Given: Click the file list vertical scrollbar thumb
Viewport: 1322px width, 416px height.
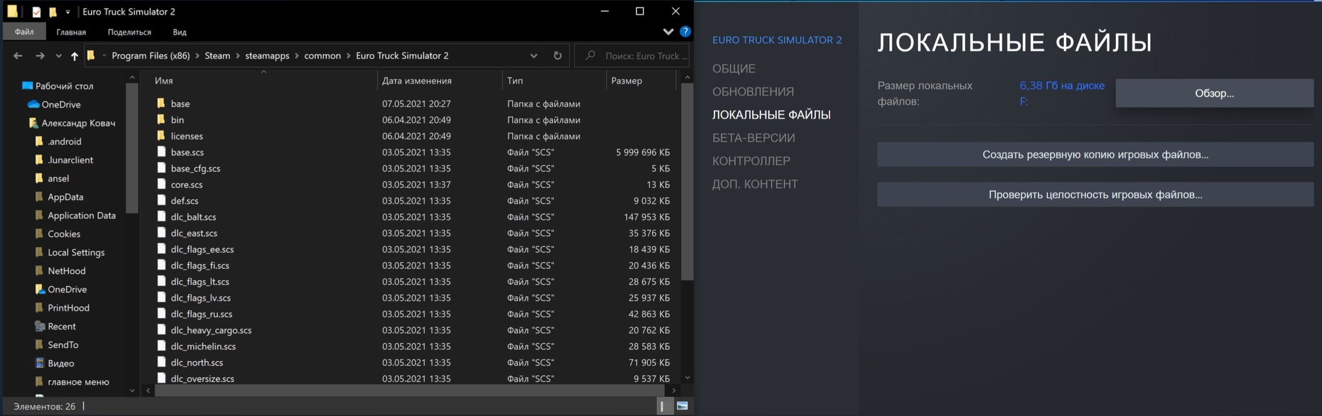Looking at the screenshot, I should click(687, 182).
